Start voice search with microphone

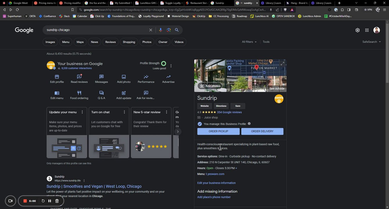click(x=161, y=30)
